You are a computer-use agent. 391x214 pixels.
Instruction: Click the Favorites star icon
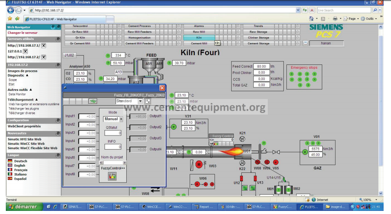coord(10,18)
